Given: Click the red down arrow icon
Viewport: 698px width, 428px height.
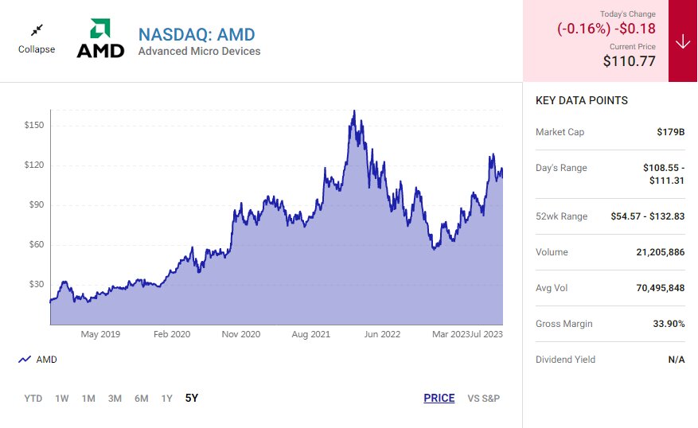Looking at the screenshot, I should [x=683, y=41].
